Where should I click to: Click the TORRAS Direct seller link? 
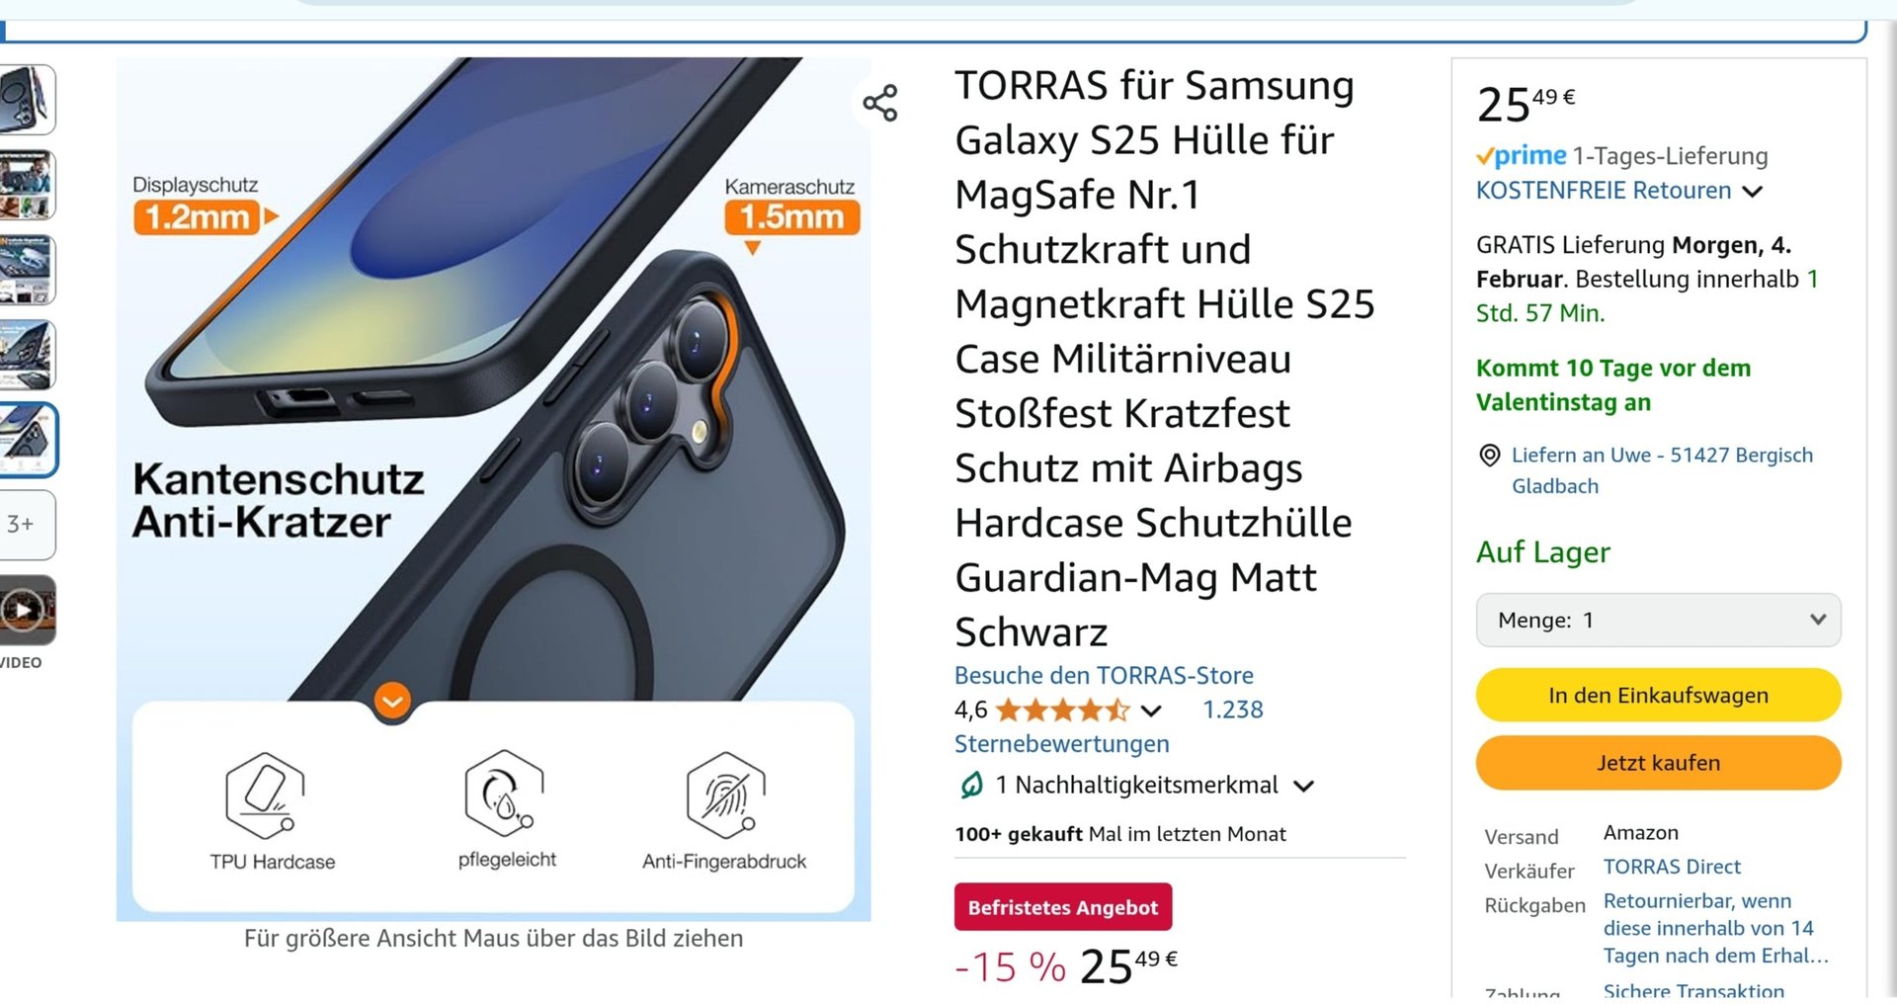point(1672,867)
